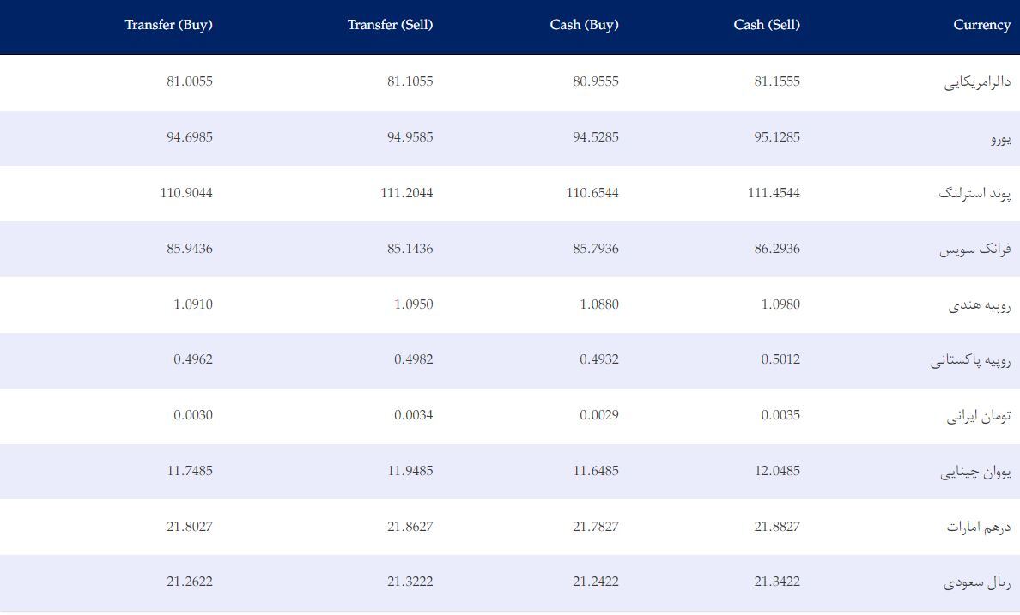Select the یووان چینایی currency label
1020x615 pixels.
975,472
